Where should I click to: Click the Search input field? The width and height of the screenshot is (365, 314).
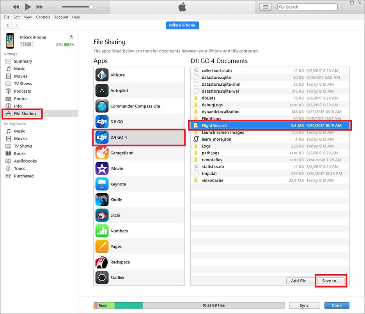tap(307, 7)
